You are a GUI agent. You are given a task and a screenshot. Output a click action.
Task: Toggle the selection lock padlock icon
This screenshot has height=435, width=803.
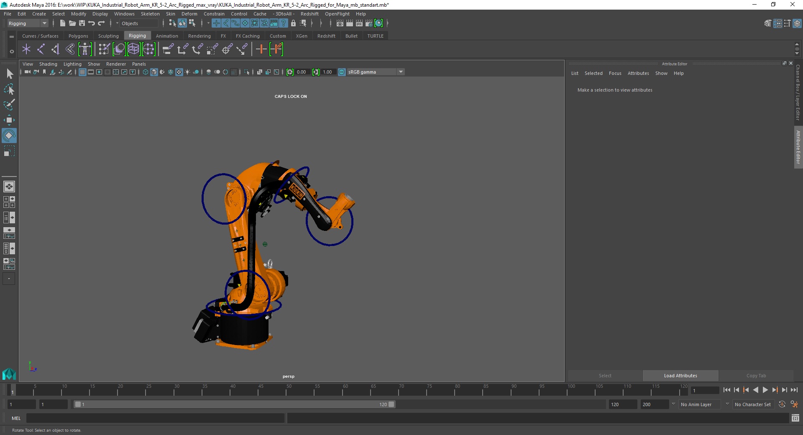tap(293, 23)
